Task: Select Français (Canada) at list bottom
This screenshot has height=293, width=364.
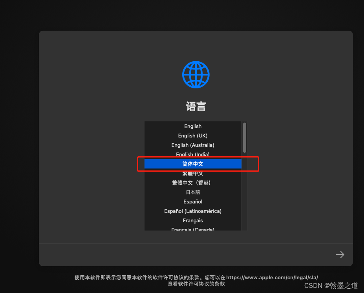Action: click(x=193, y=229)
